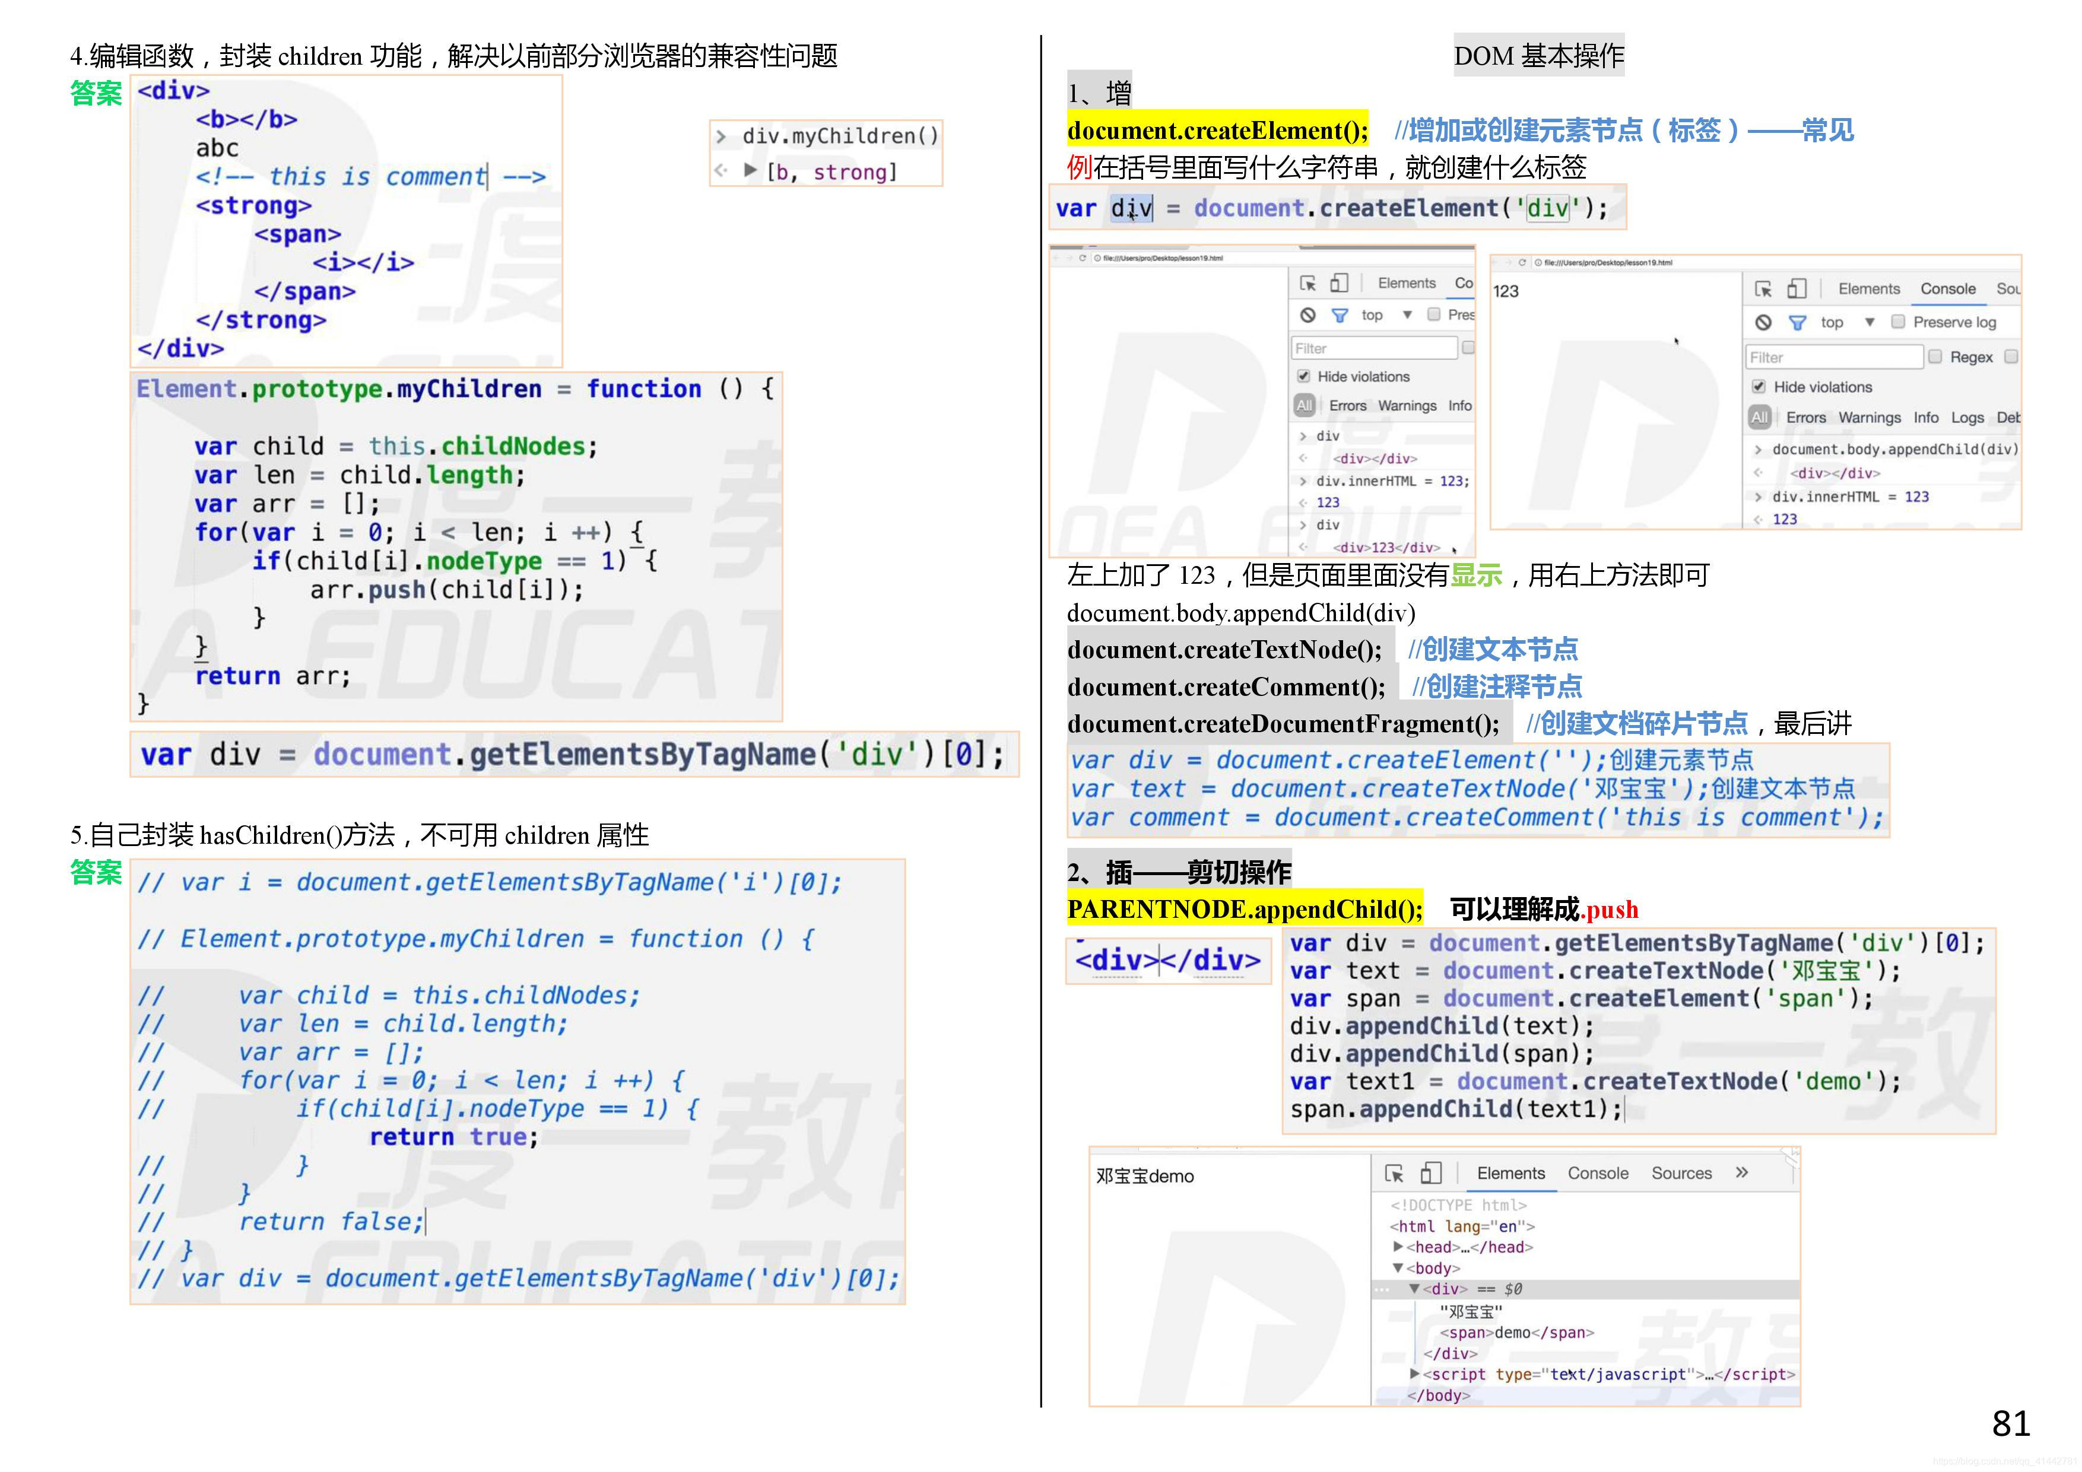Select "邓宝宝" text node row
2082x1472 pixels.
[x=1471, y=1312]
